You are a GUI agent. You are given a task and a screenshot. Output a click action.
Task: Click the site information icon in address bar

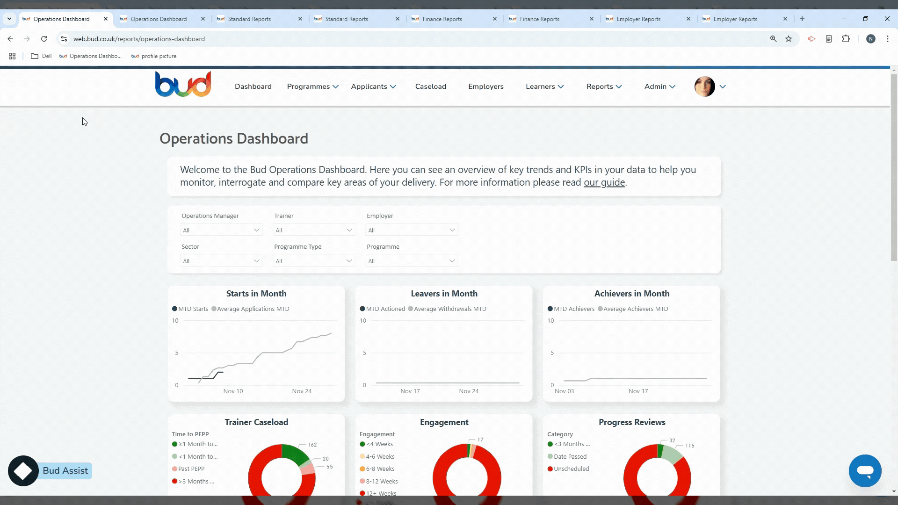pos(64,39)
